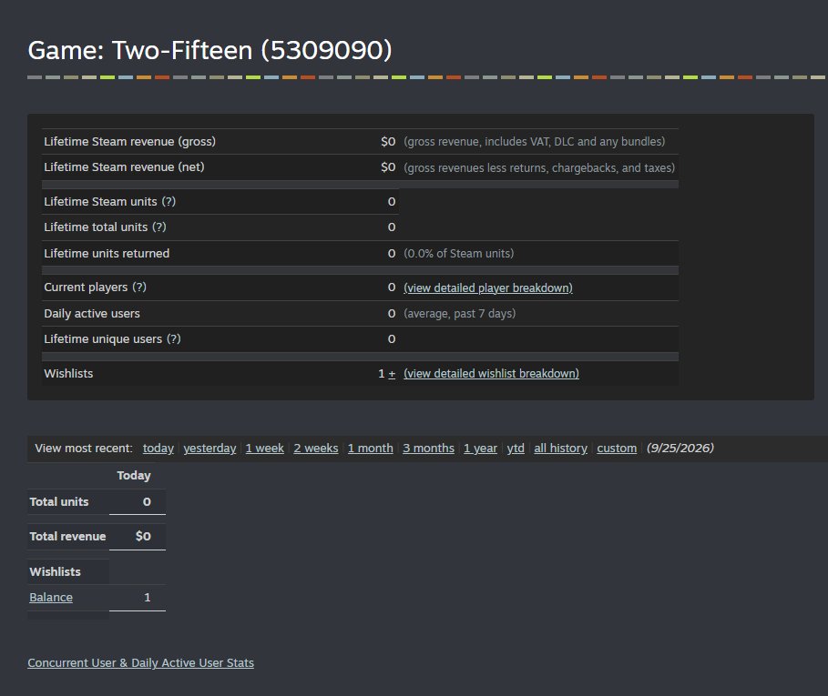The width and height of the screenshot is (828, 696).
Task: Select the 'today' time range
Action: click(158, 449)
